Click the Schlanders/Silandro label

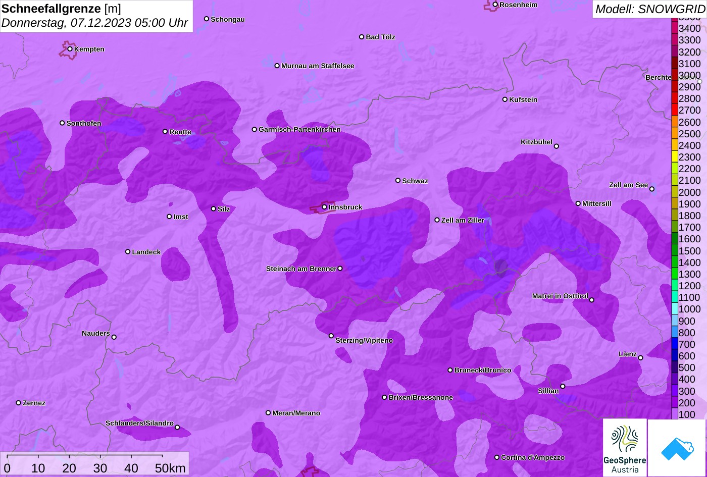pyautogui.click(x=139, y=423)
